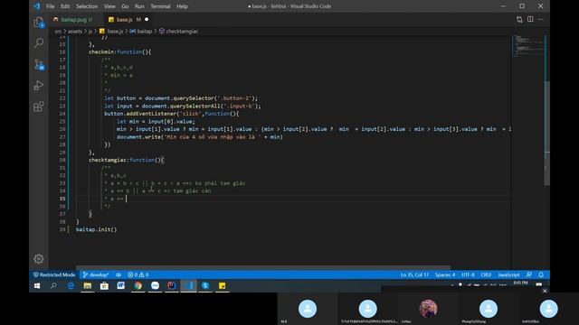579x325 pixels.
Task: Click Ln 35, Col 17 cursor position
Action: [x=414, y=274]
